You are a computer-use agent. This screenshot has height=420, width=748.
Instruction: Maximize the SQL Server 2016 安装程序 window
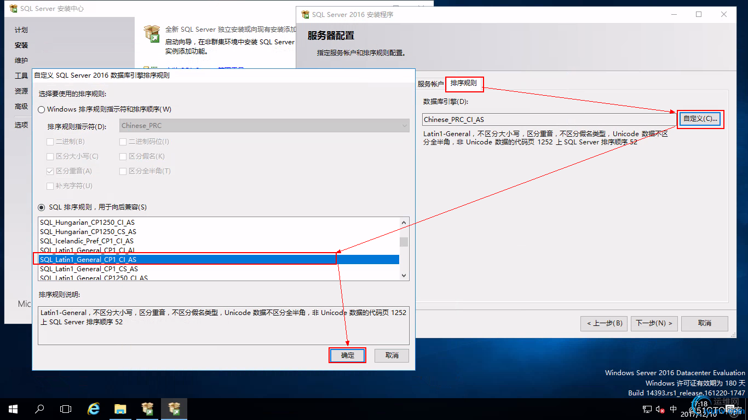click(x=699, y=15)
